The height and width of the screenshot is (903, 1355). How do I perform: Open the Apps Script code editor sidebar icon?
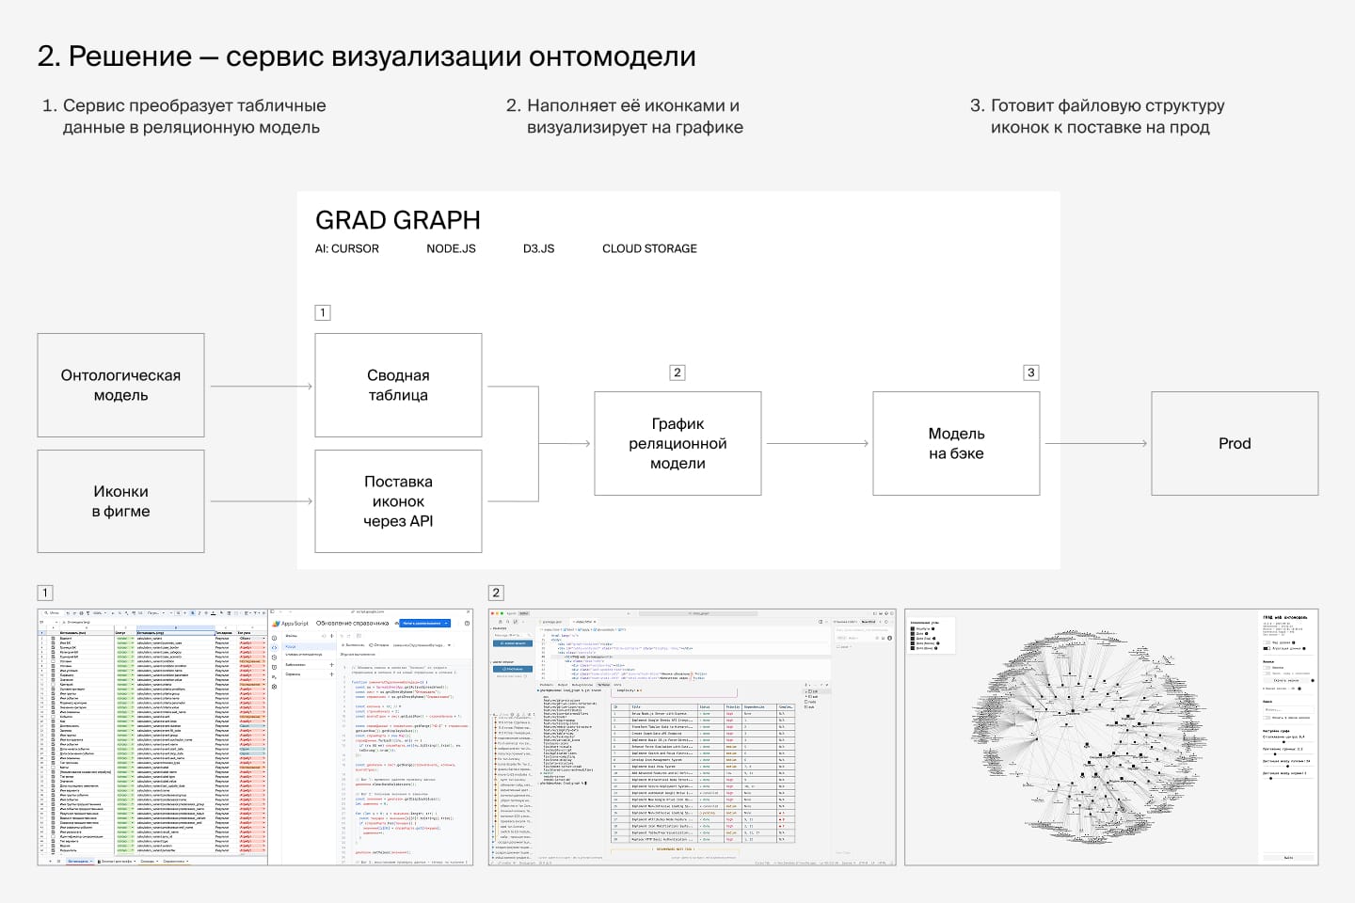275,647
